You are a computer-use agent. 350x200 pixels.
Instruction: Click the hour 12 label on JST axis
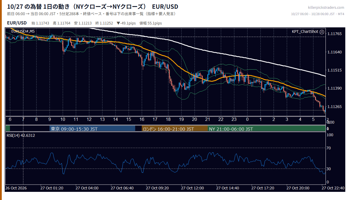click(89, 120)
